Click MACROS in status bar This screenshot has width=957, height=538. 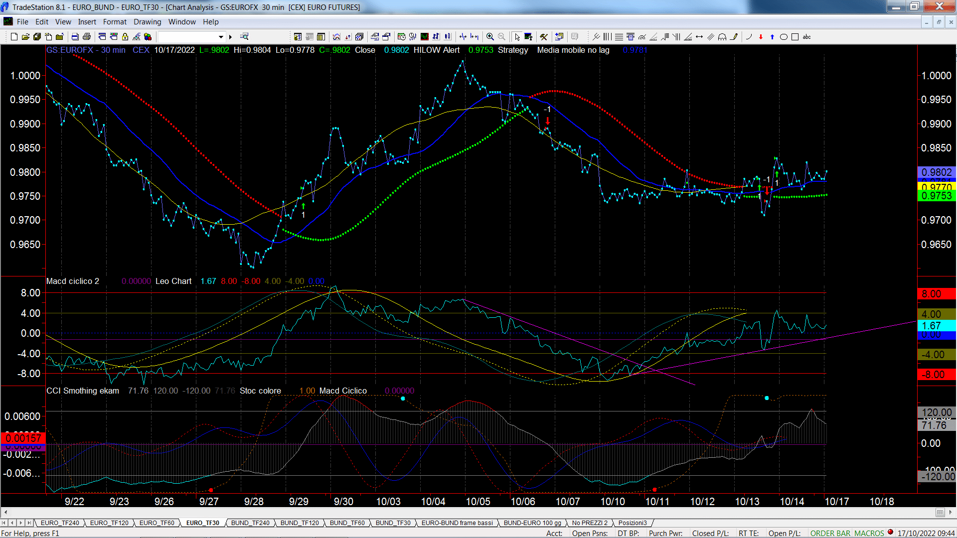tap(869, 533)
